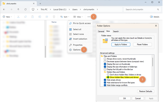
Task: Expand chevron after Users in address bar
Action: tap(80, 9)
